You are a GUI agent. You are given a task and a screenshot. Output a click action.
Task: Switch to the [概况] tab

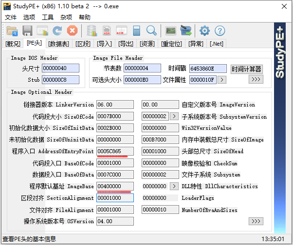[13, 44]
